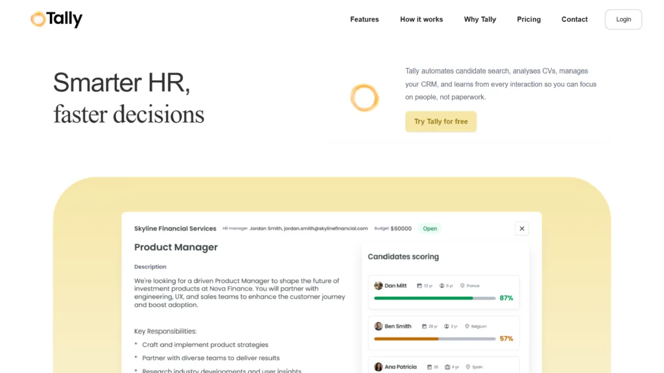Open the Features menu item
This screenshot has height=373, width=664.
(x=364, y=19)
